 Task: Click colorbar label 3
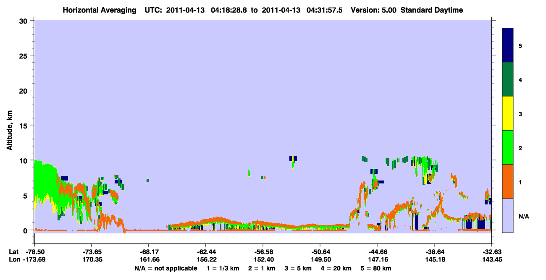520,113
